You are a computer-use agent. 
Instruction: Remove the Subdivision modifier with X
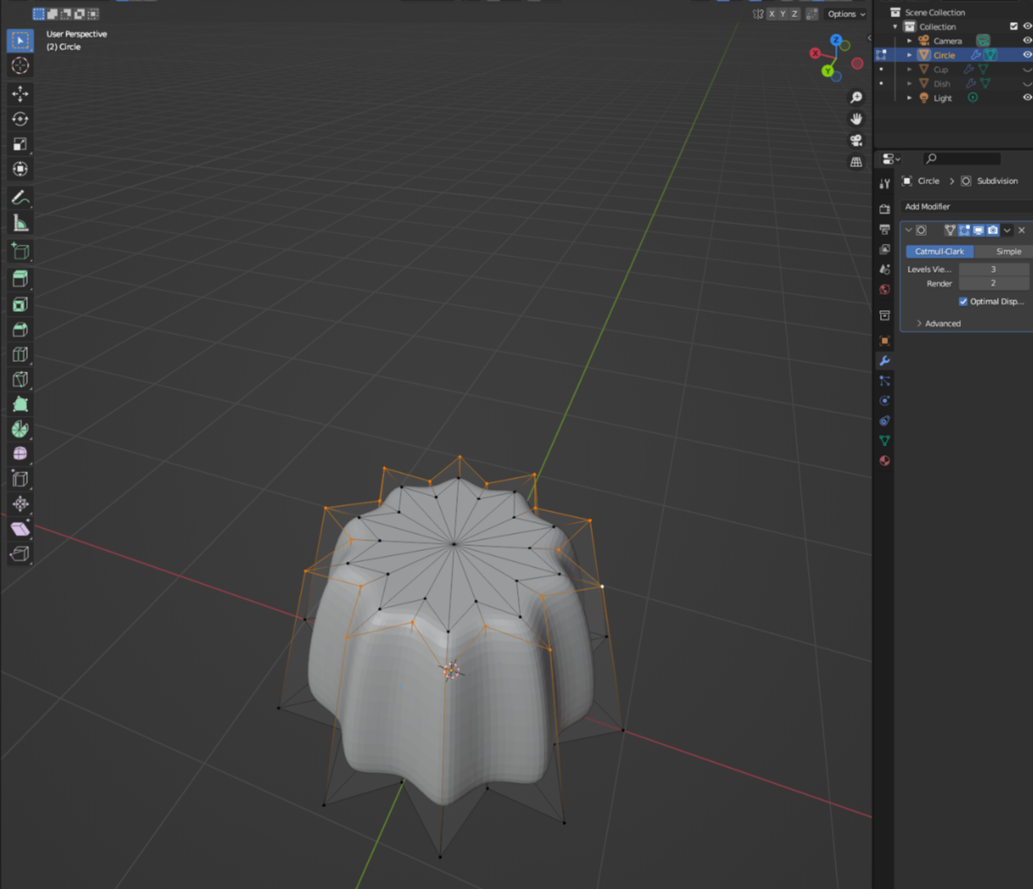pyautogui.click(x=1022, y=230)
